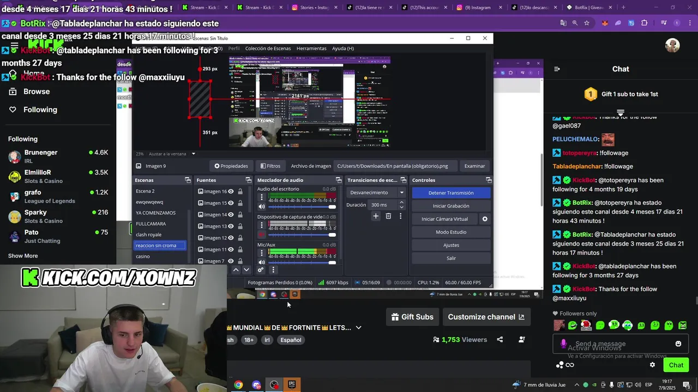Open Chrome from the Windows taskbar
This screenshot has height=392, width=698.
[238, 384]
